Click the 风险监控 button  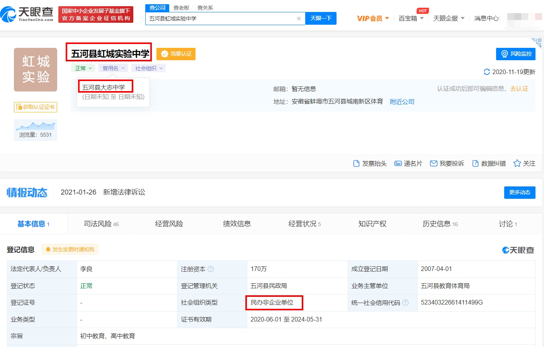click(516, 54)
